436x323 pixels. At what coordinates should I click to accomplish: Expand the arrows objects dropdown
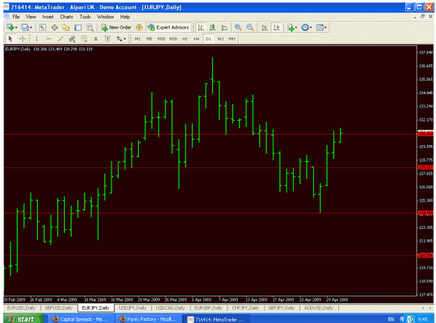coord(125,39)
